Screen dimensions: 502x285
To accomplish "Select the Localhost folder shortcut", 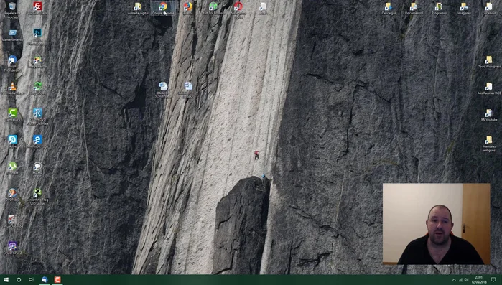I will [489, 9].
